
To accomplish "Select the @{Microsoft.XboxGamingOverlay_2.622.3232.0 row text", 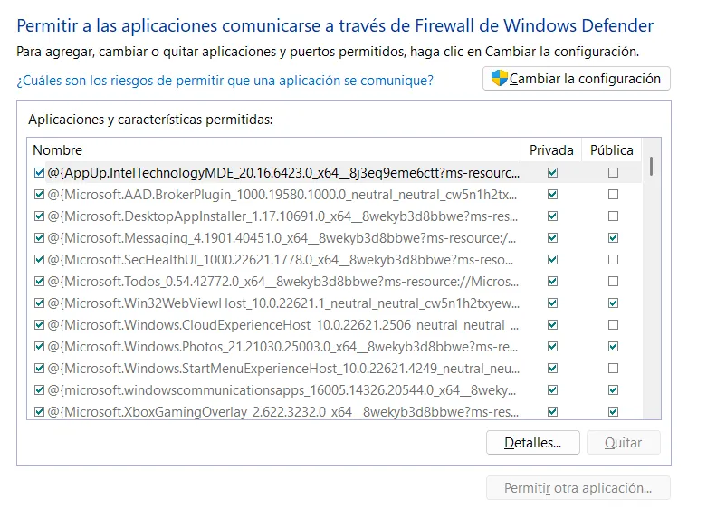I will (x=282, y=411).
